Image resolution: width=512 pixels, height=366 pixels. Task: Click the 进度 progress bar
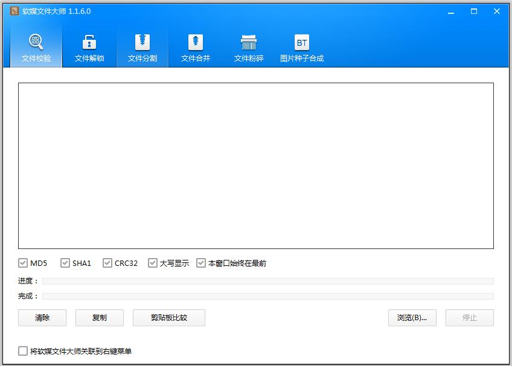(x=267, y=281)
